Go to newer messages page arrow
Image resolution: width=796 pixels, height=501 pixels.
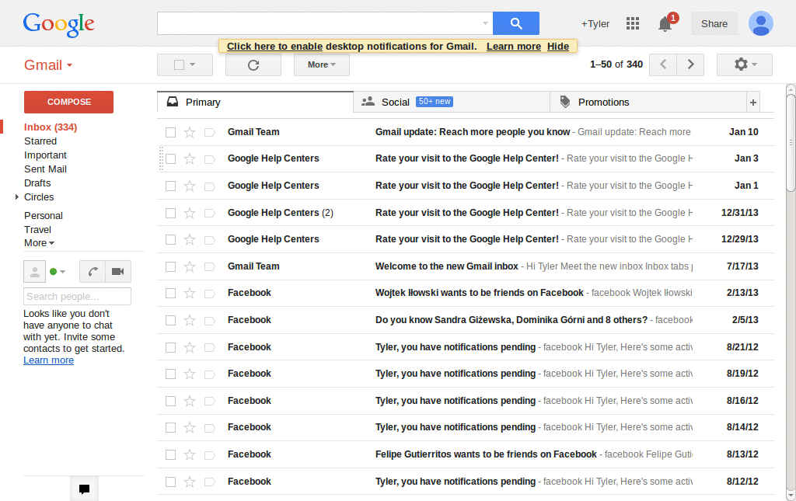(663, 64)
